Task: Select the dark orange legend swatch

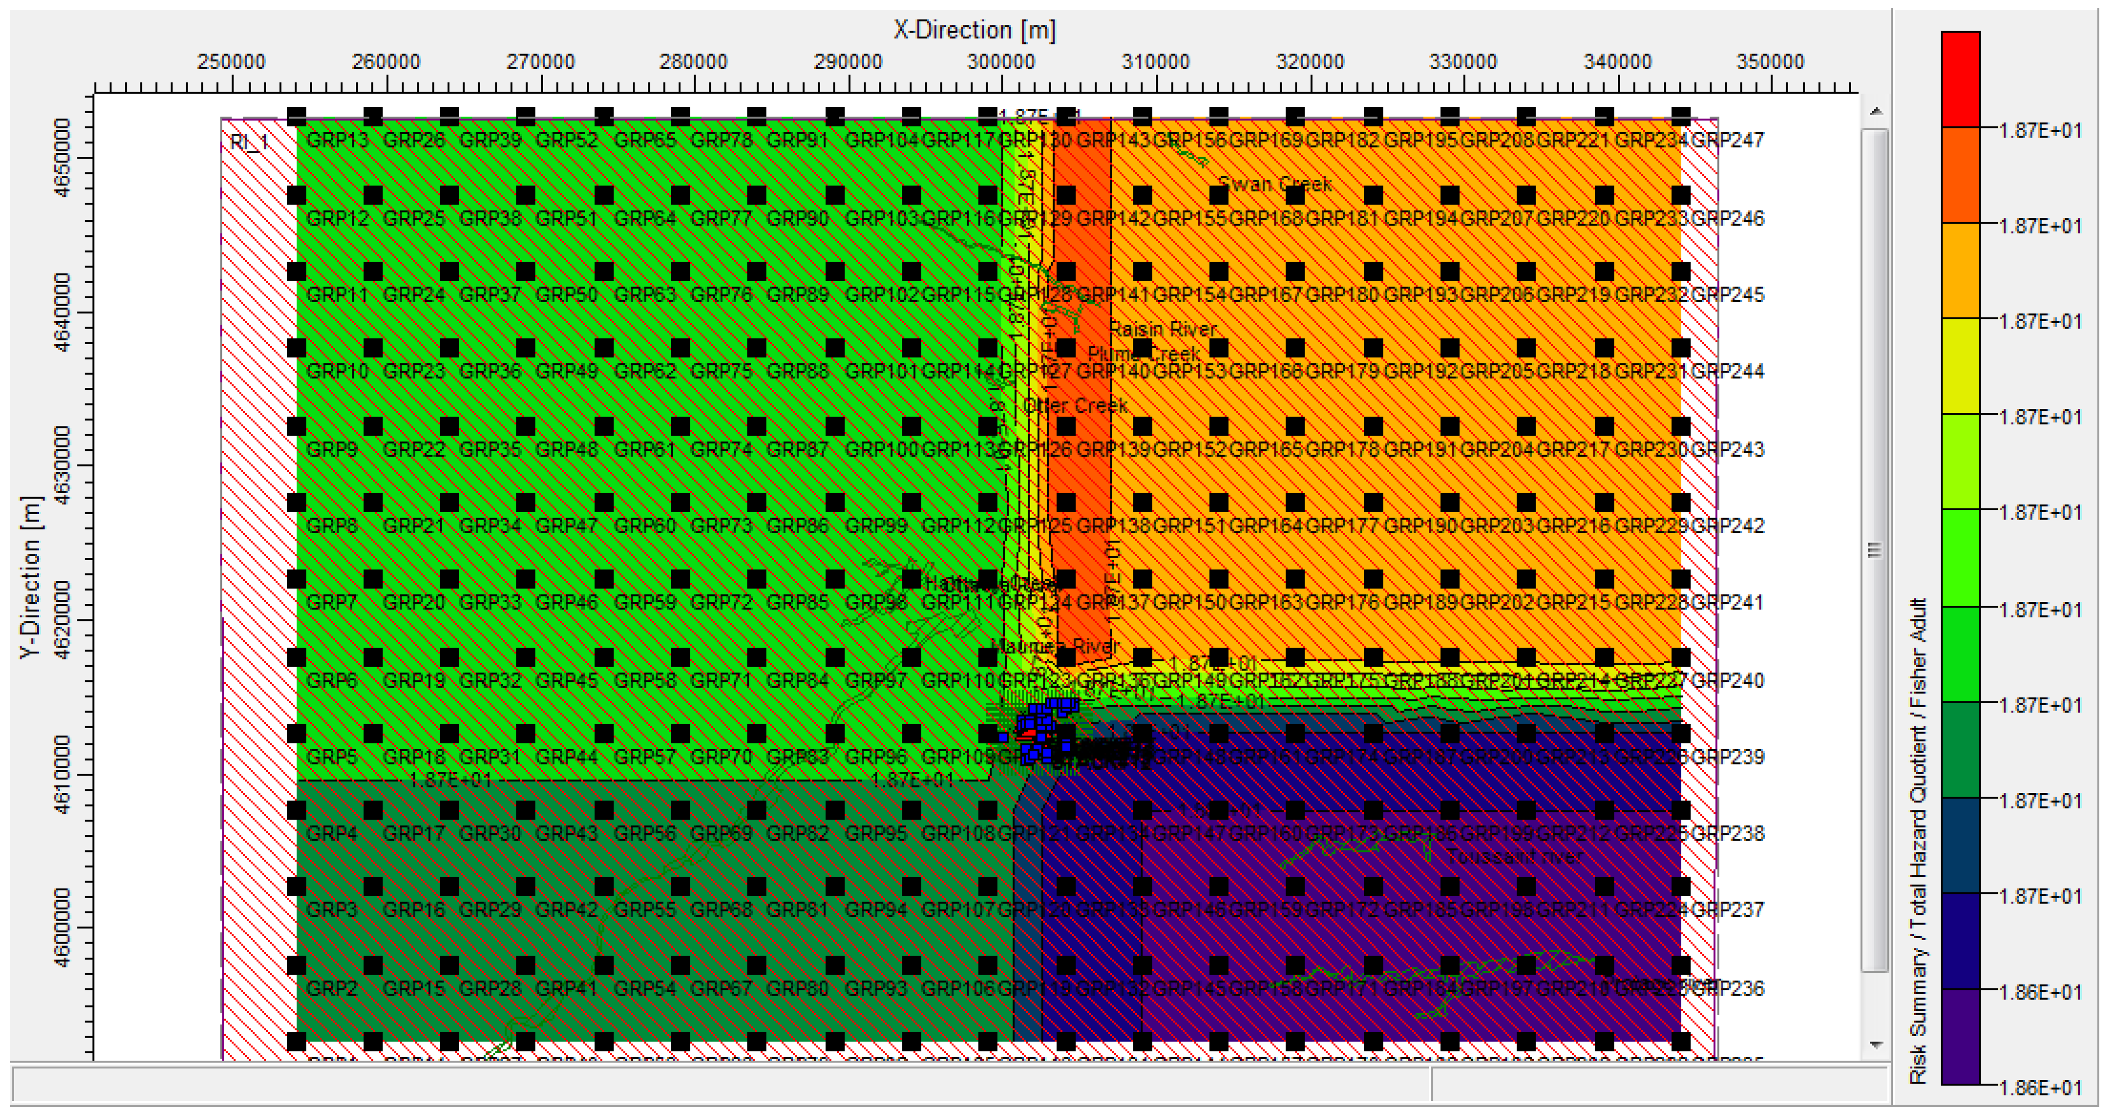Action: tap(1960, 174)
